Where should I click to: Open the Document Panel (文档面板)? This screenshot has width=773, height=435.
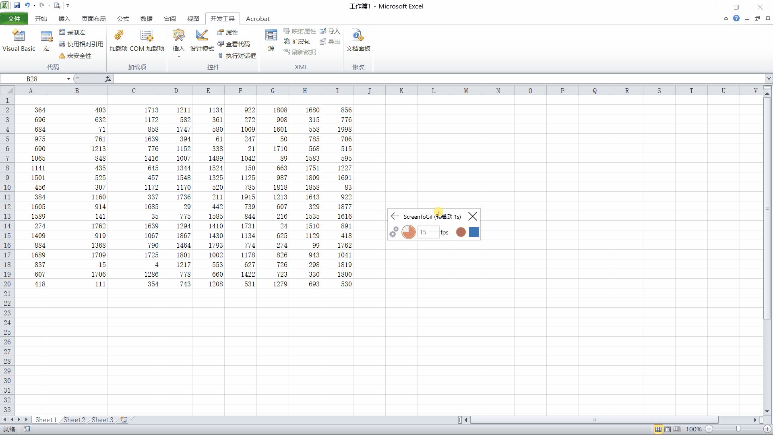(x=358, y=41)
